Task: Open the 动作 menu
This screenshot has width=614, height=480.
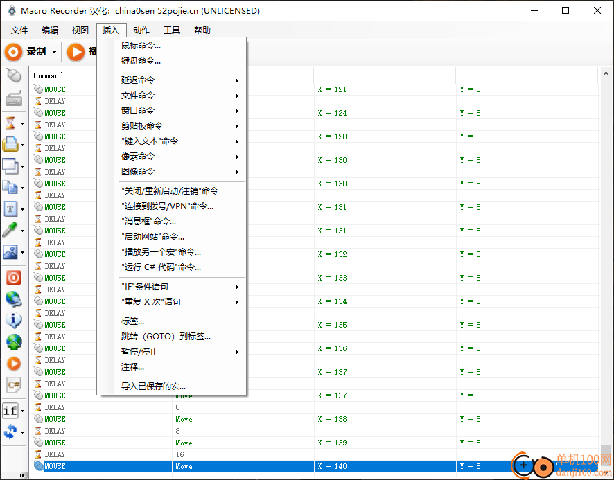Action: [x=141, y=30]
